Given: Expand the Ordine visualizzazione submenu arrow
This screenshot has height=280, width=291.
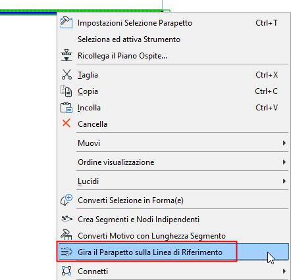Looking at the screenshot, I should [284, 162].
